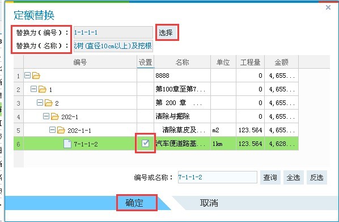The image size is (339, 222).
Task: Click the 编号 column header
Action: tap(80, 62)
